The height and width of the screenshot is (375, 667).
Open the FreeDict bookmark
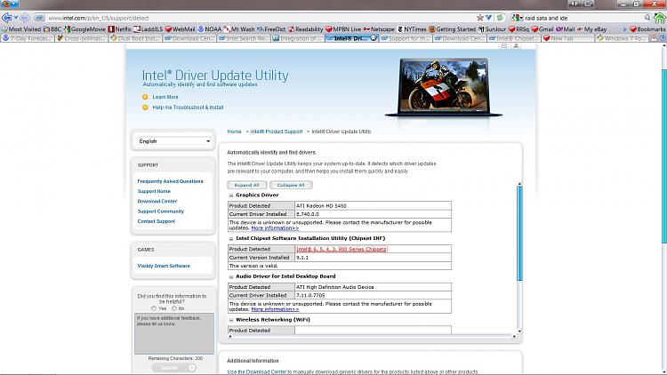click(271, 29)
